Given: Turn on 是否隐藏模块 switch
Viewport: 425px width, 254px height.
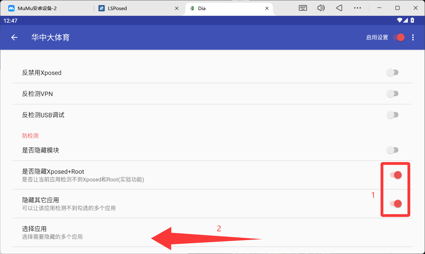Looking at the screenshot, I should [392, 150].
